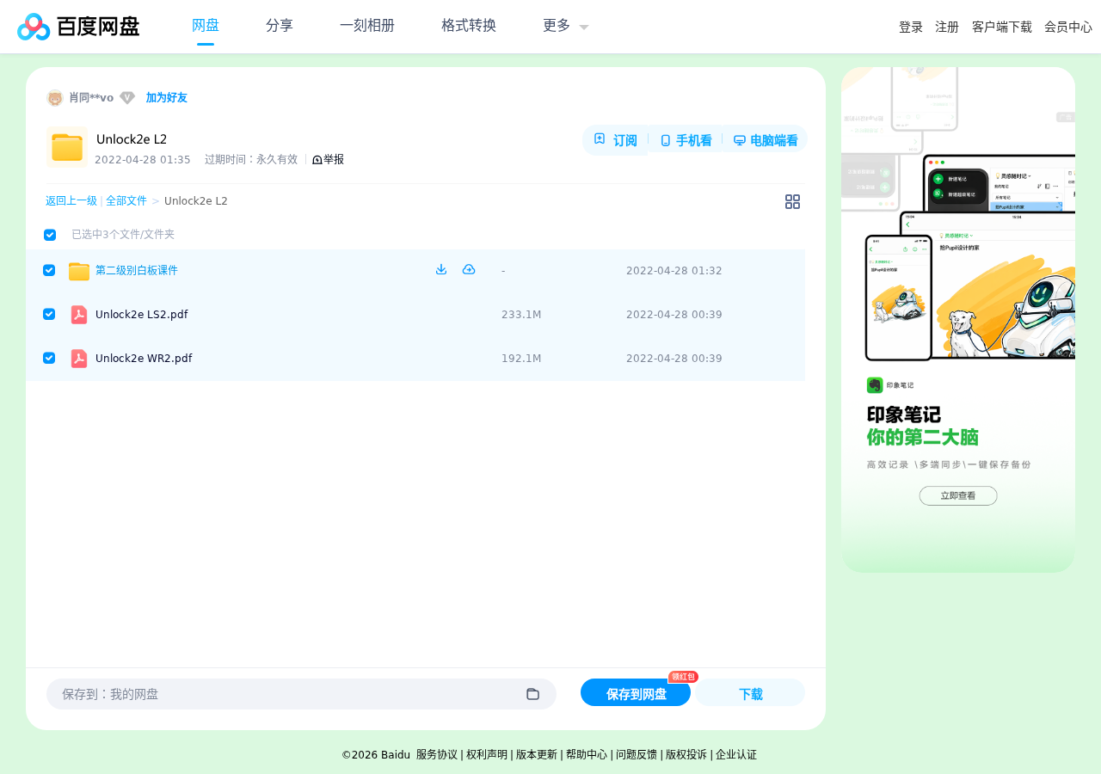This screenshot has height=774, width=1101.
Task: Uncheck the Unlock2e WR2.pdf checkbox
Action: tap(49, 358)
